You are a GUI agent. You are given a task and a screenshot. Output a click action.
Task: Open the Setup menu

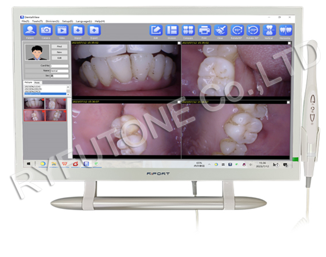tap(68, 21)
